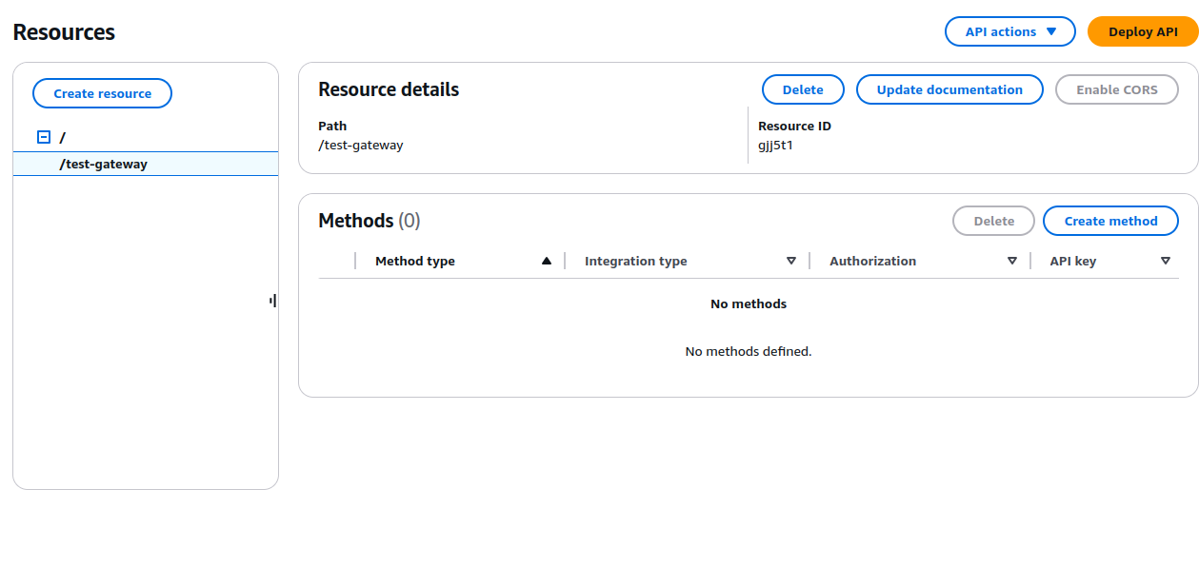The height and width of the screenshot is (587, 1199).
Task: Open Update documentation
Action: click(x=949, y=89)
